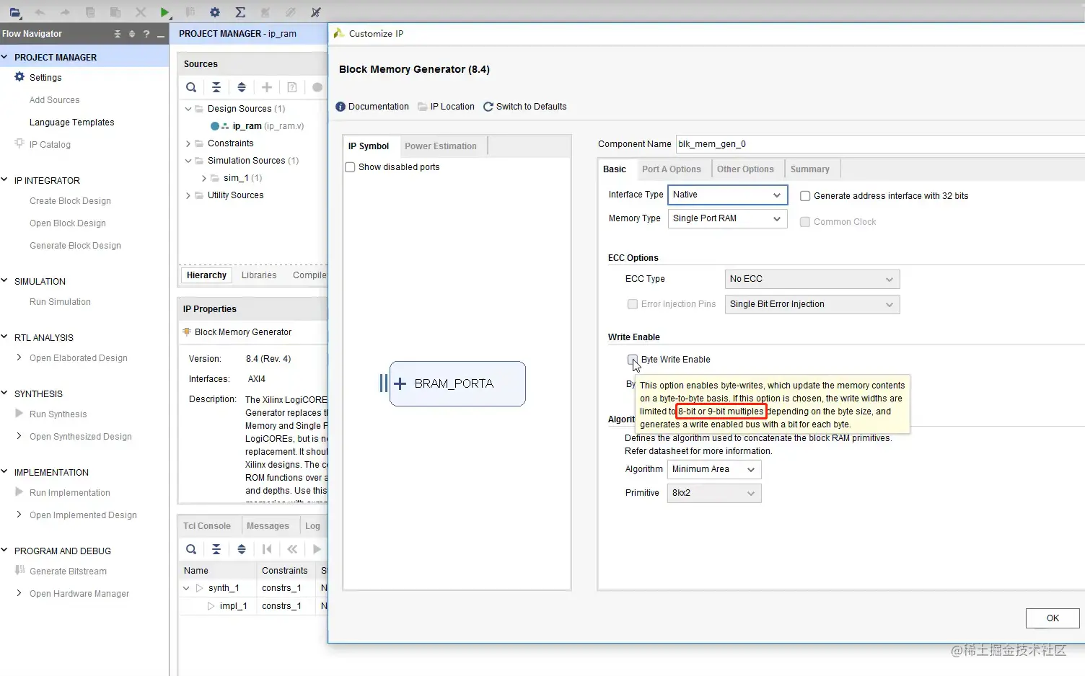Open IP Catalog in Flow Navigator

tap(50, 145)
